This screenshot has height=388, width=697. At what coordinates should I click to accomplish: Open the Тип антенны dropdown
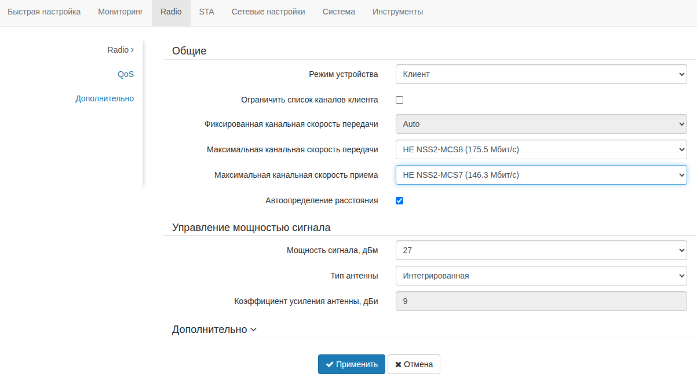(x=541, y=276)
